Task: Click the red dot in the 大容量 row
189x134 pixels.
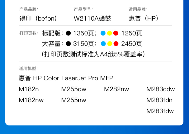Action: point(116,44)
